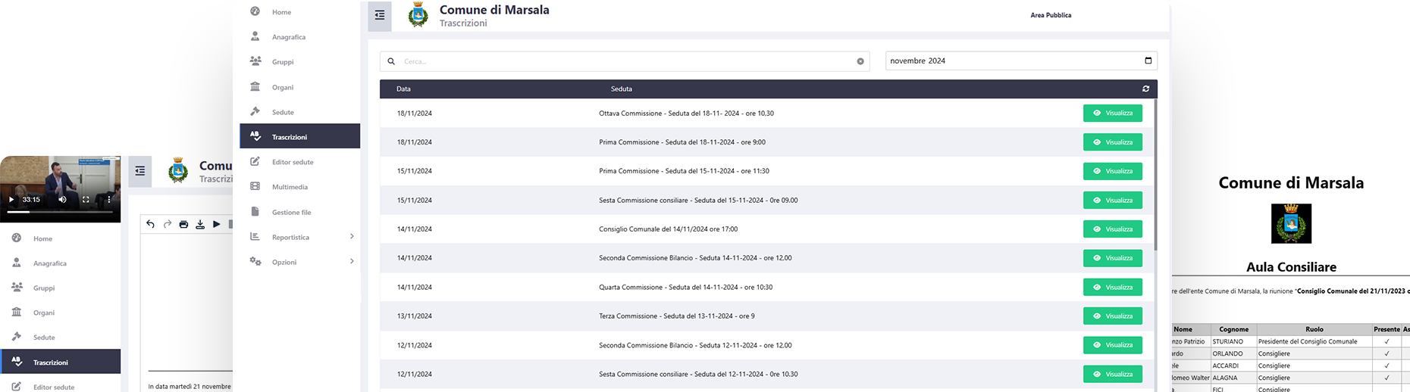Click the undo arrow in editor toolbar
1410x392 pixels.
(150, 224)
